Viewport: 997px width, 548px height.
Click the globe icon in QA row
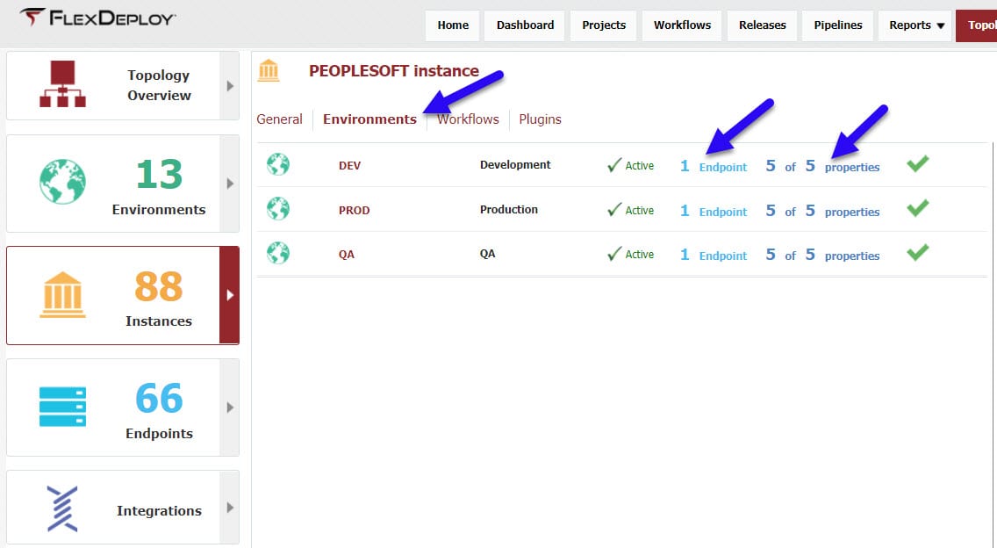point(278,253)
